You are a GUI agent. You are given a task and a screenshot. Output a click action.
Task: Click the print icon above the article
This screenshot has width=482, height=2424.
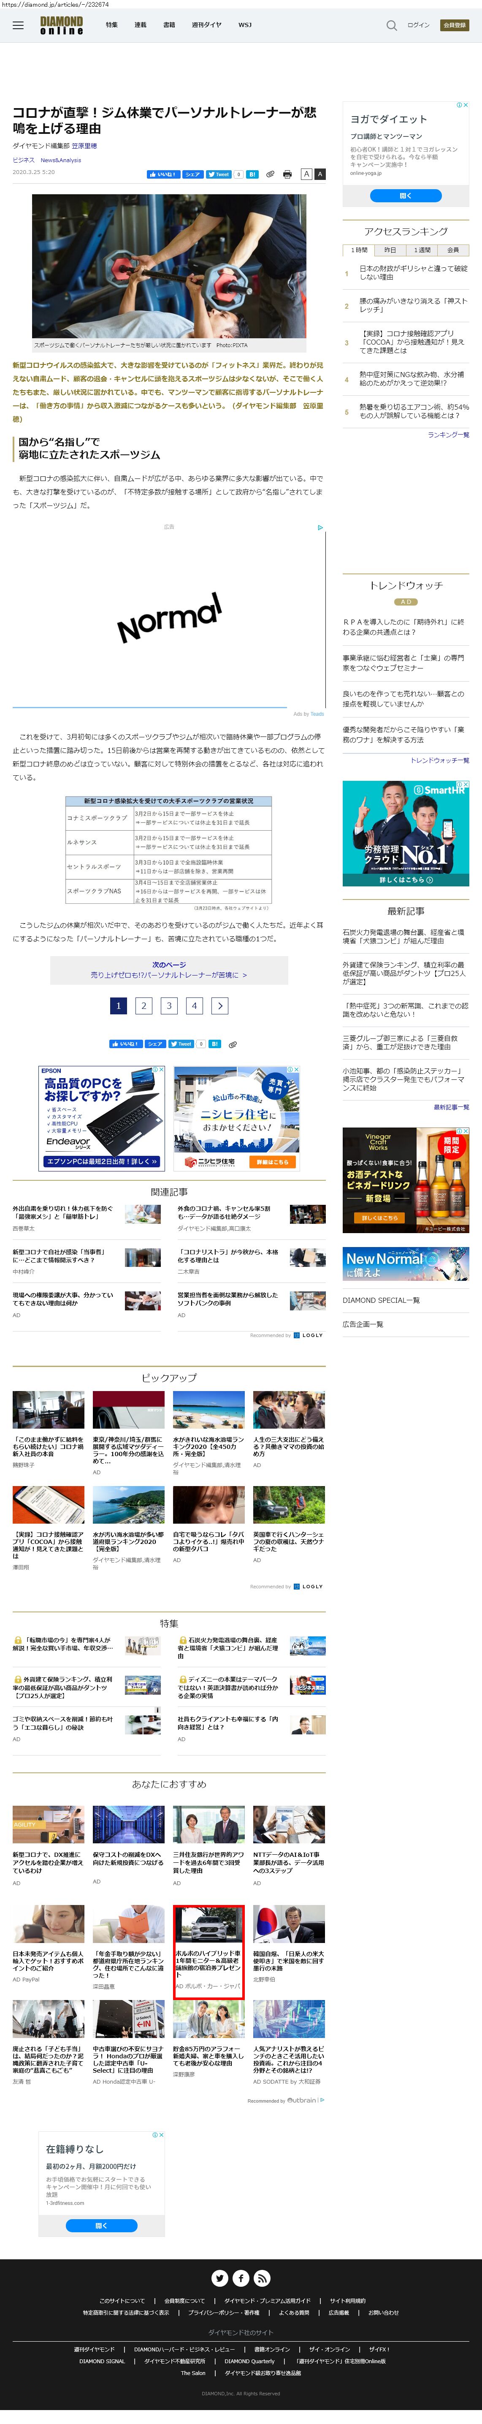pos(287,174)
